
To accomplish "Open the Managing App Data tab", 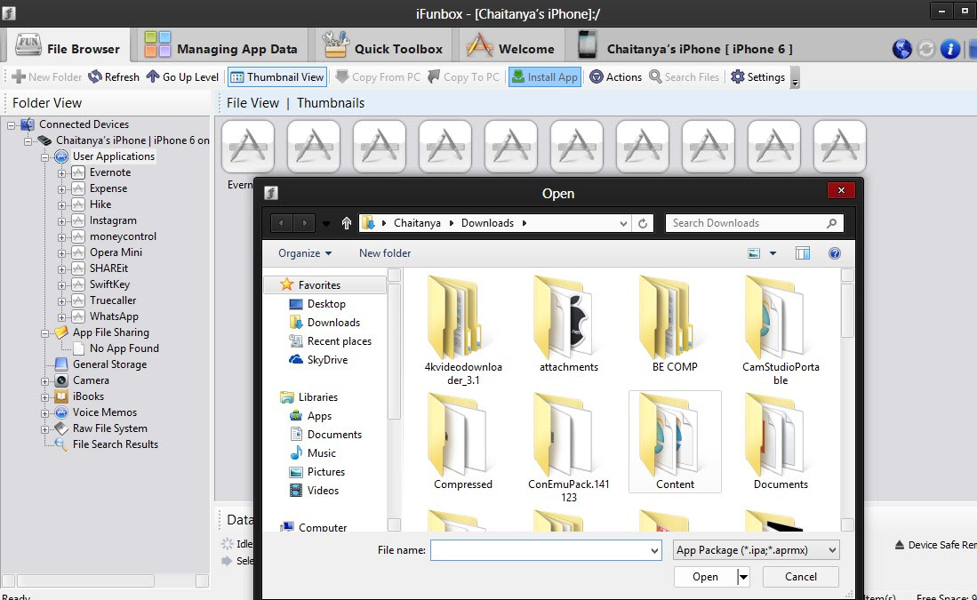I will point(221,47).
